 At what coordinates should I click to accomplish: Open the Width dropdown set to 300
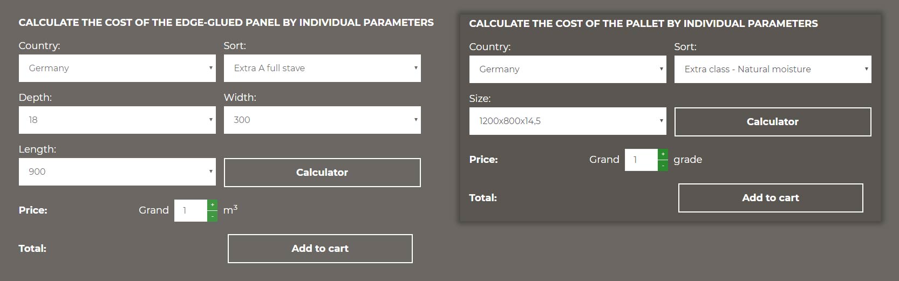(x=322, y=120)
